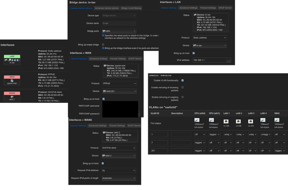
Task: Click CPU (eth1) port status icon
Action: tap(211, 120)
